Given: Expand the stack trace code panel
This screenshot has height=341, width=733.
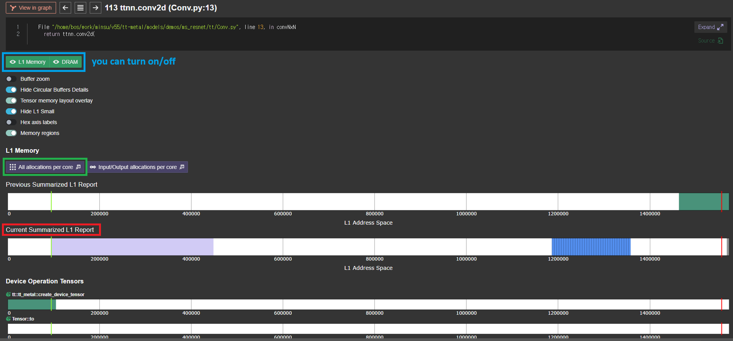Looking at the screenshot, I should pyautogui.click(x=710, y=27).
